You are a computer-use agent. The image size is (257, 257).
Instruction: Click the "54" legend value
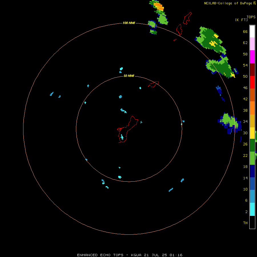point(245,65)
